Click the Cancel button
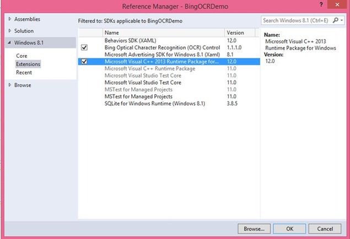The image size is (350, 239). (x=325, y=229)
